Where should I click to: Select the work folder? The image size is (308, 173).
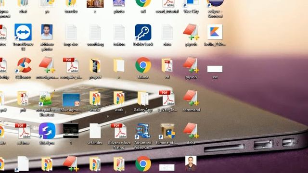119,98
